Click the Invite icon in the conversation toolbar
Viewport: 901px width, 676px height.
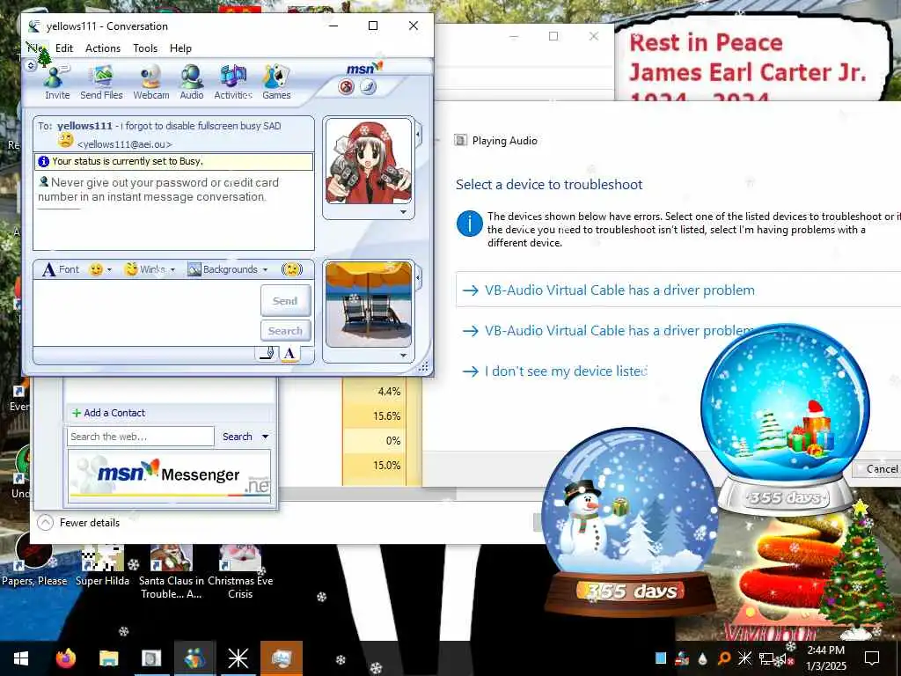[57, 83]
